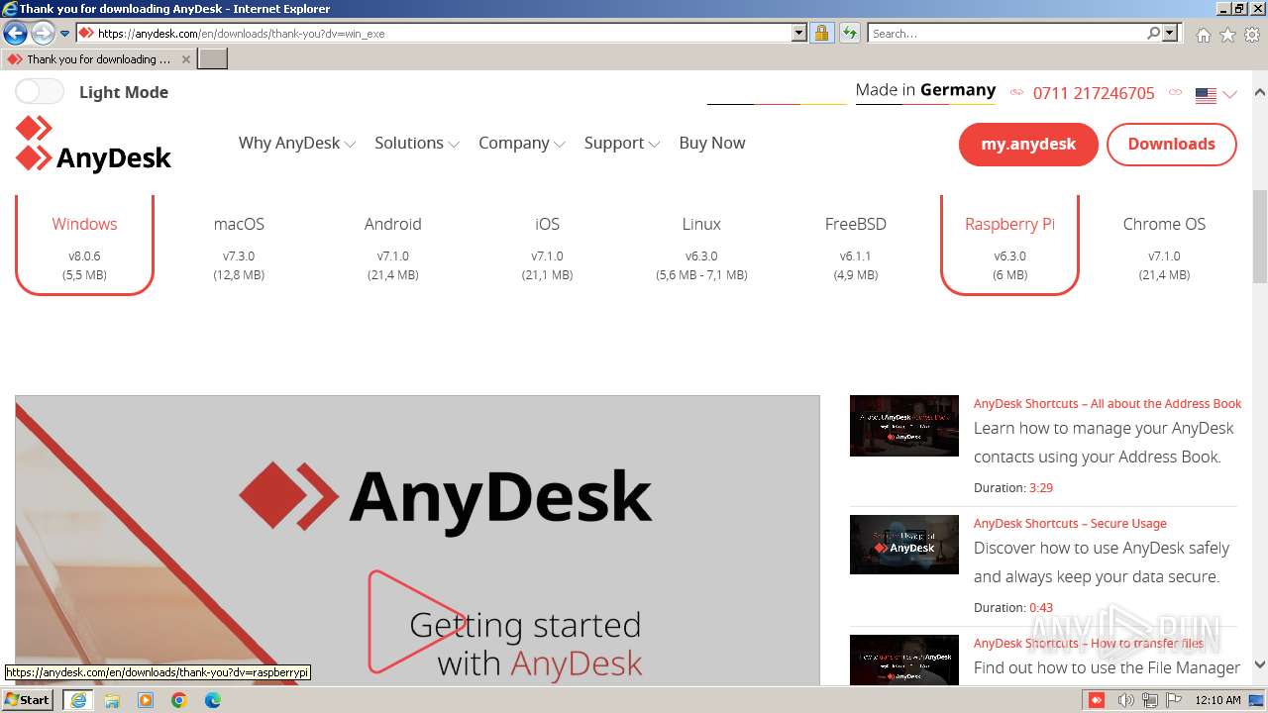Image resolution: width=1268 pixels, height=713 pixels.
Task: Open the recent pages dropdown arrow
Action: coord(64,34)
